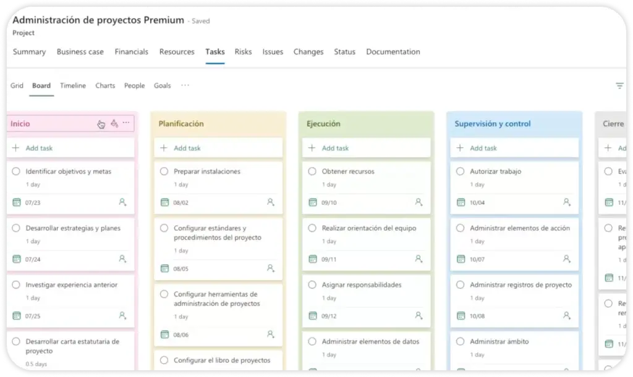Click the calendar icon for date 09/11
This screenshot has height=377, width=633.
tap(313, 259)
